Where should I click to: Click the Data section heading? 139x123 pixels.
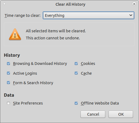coord(9,95)
